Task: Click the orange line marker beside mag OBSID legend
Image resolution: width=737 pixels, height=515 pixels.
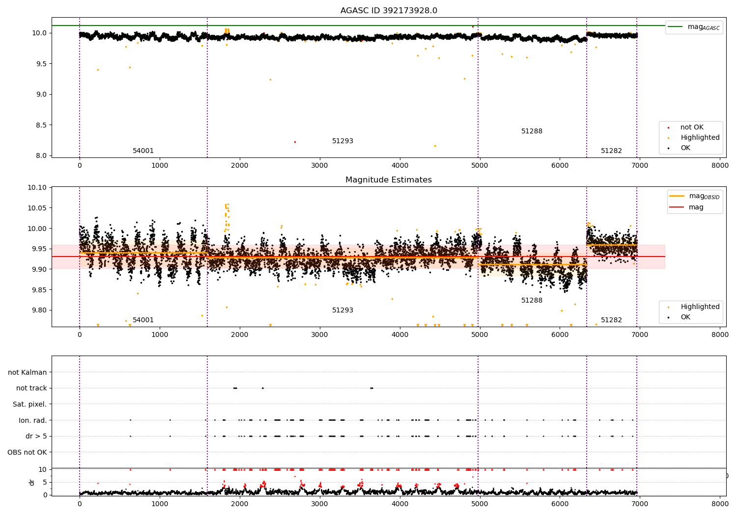Action: (677, 196)
